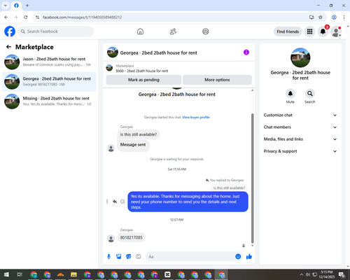Open the Friends icon in top navigation
Viewport: 350px width, 280px height.
point(173,31)
